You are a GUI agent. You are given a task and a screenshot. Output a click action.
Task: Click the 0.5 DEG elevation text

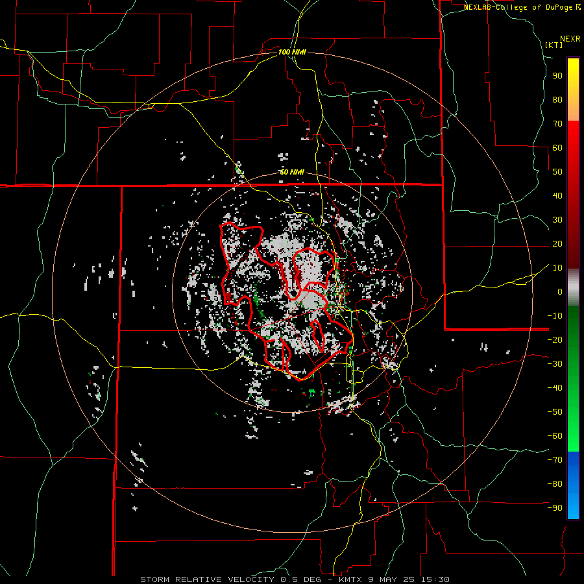[306, 579]
